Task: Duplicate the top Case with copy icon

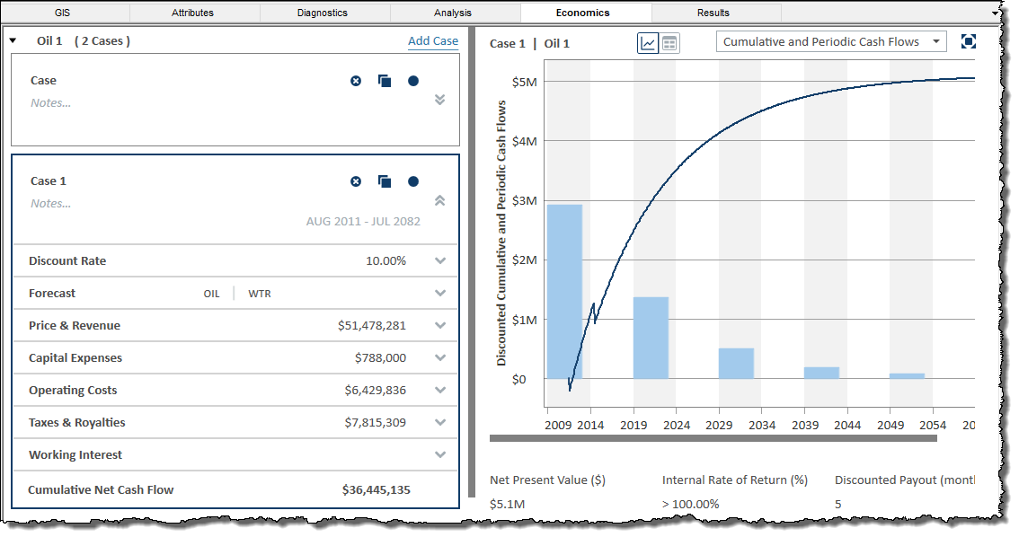Action: pos(385,81)
